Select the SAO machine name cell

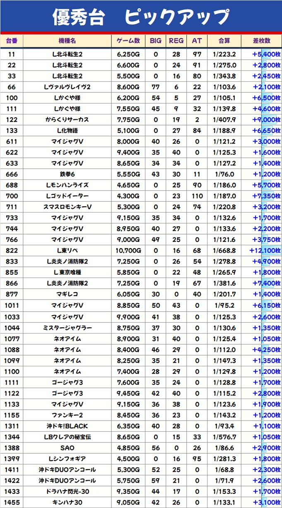click(x=67, y=448)
